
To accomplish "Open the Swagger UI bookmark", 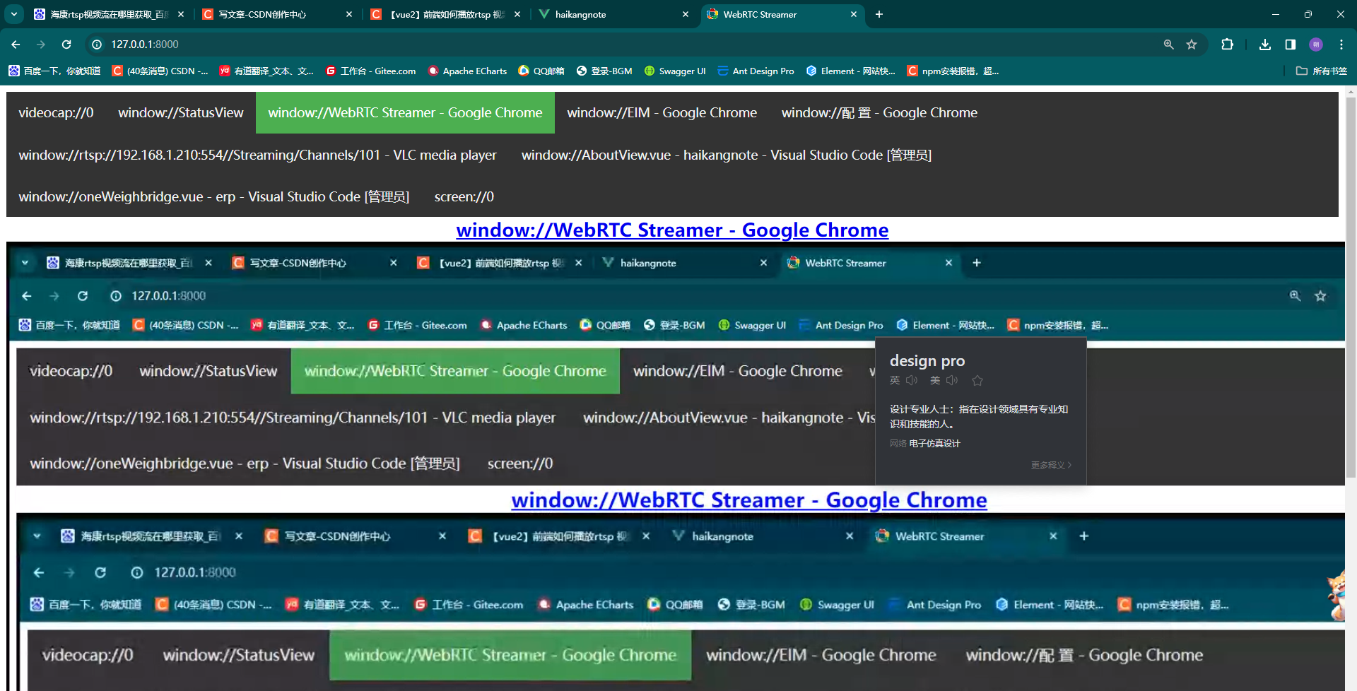I will [x=674, y=71].
